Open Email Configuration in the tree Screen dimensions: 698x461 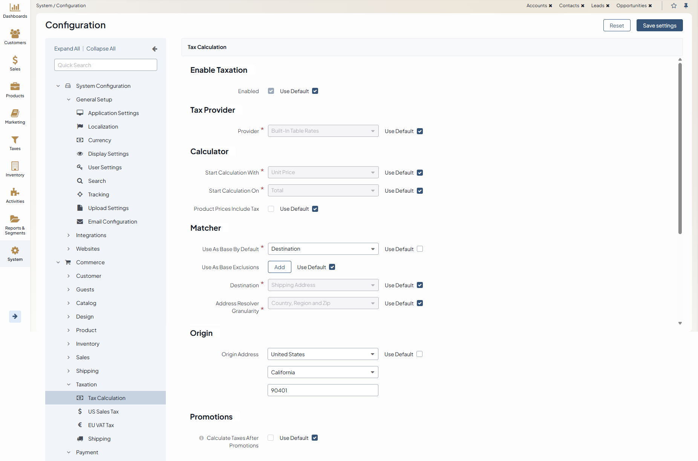pos(112,222)
